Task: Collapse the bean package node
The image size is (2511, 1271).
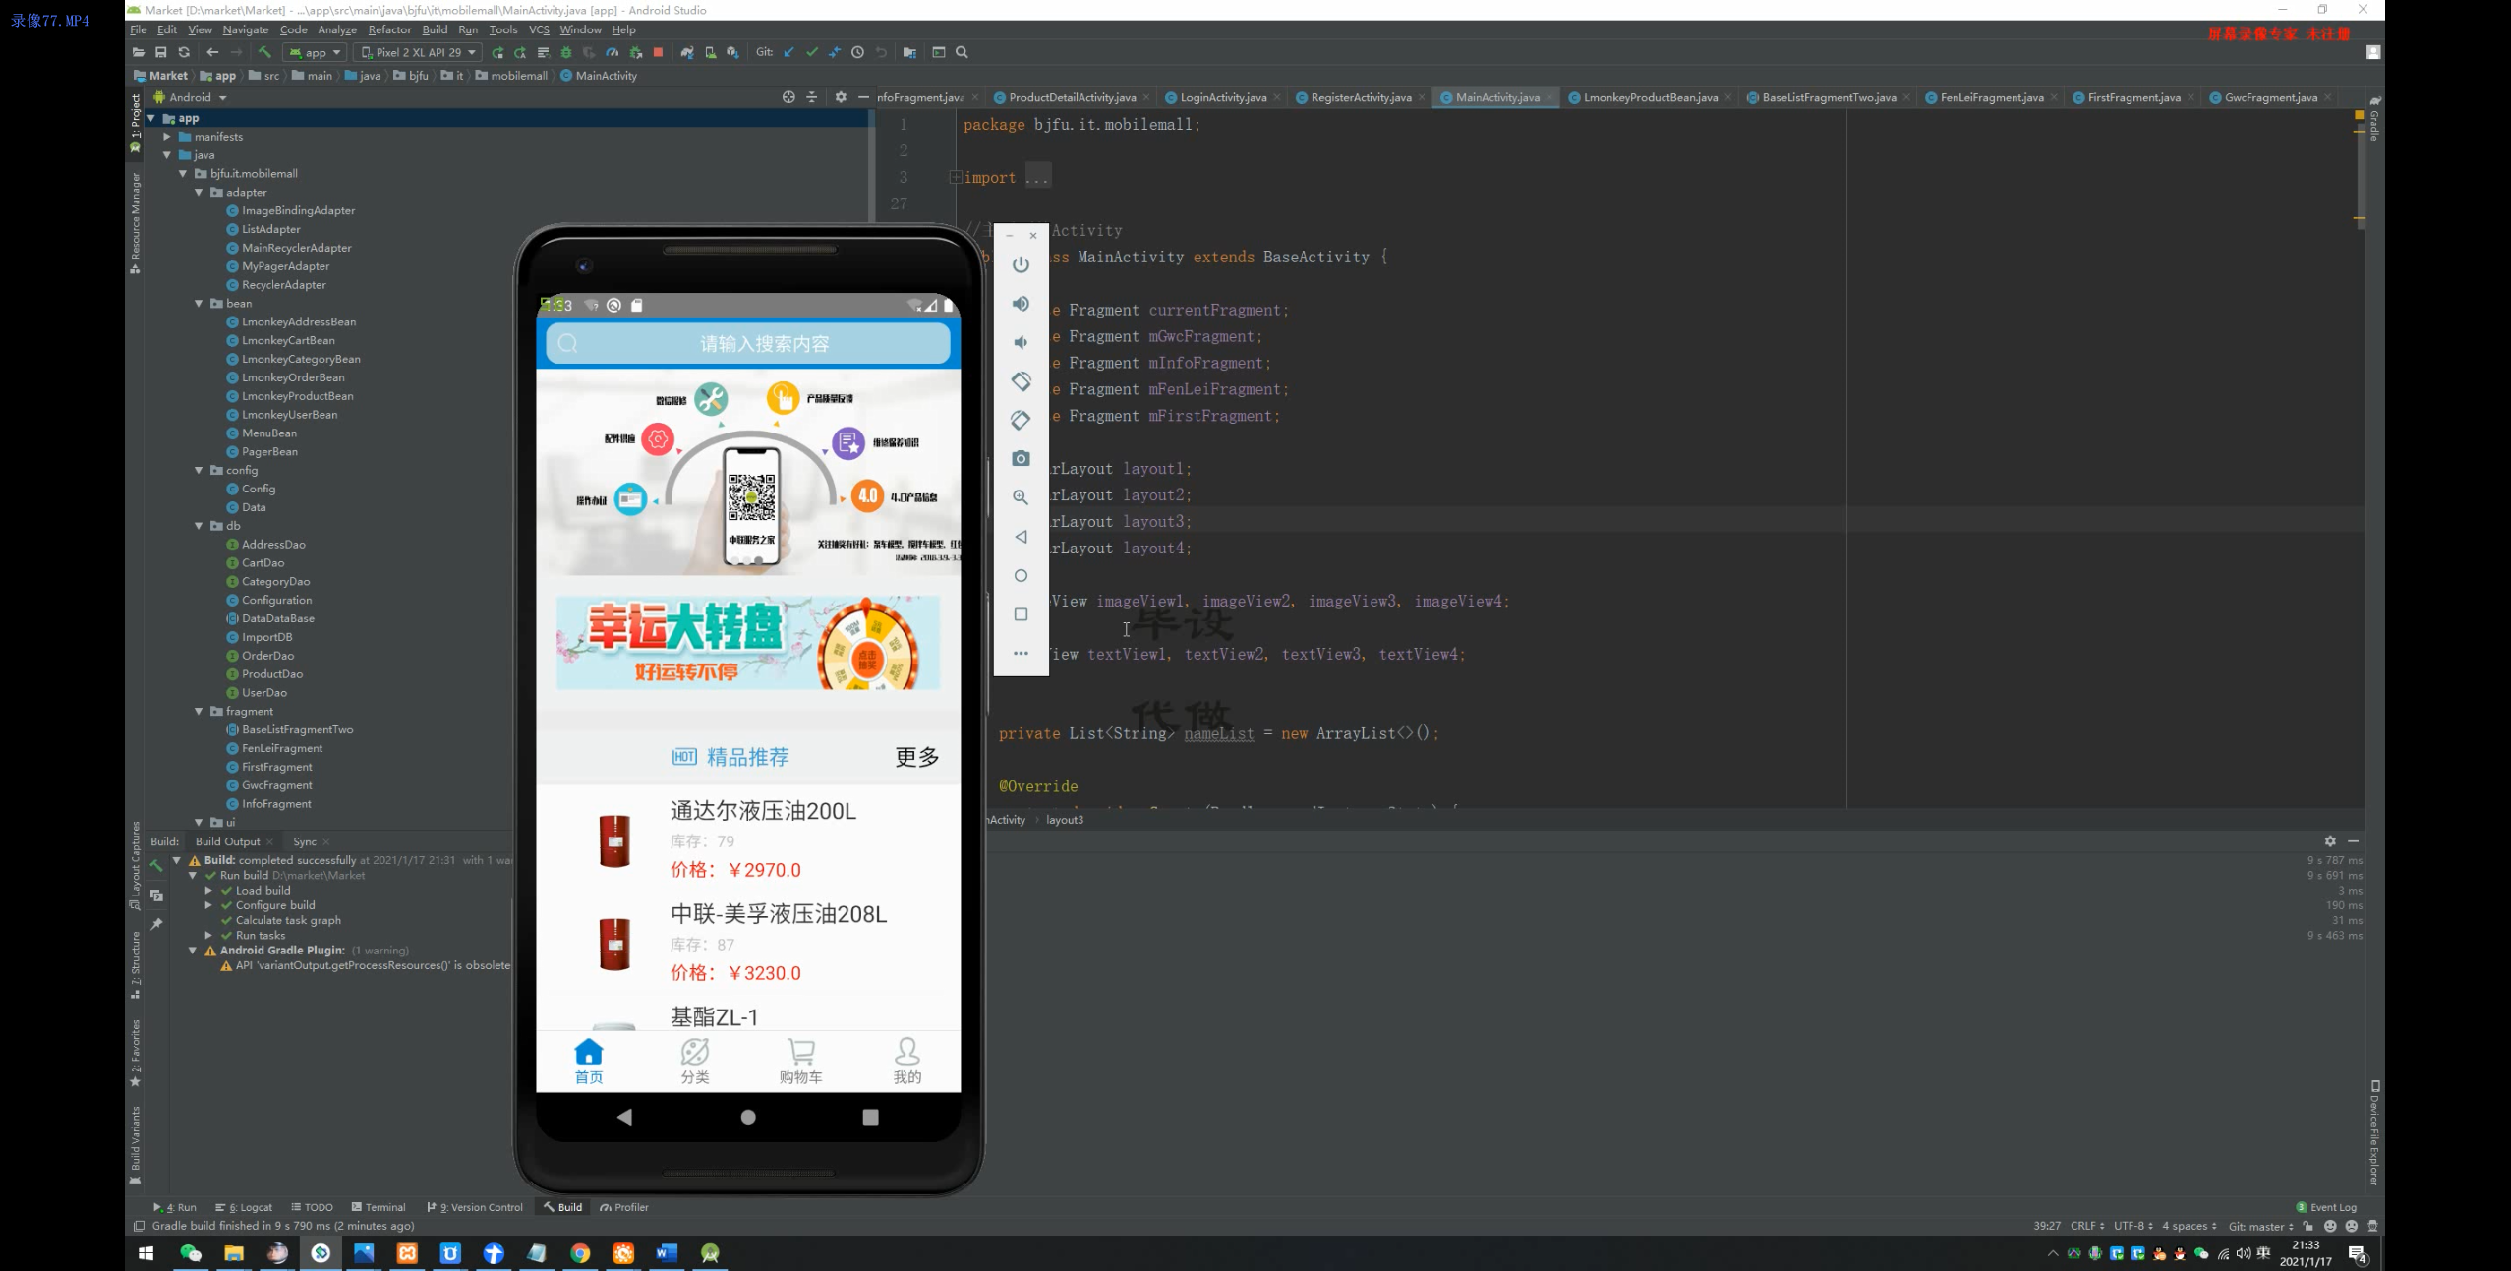Action: (x=199, y=304)
